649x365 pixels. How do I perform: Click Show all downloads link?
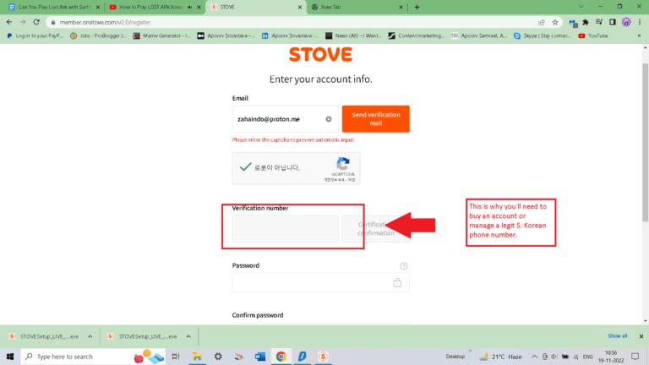pyautogui.click(x=617, y=336)
